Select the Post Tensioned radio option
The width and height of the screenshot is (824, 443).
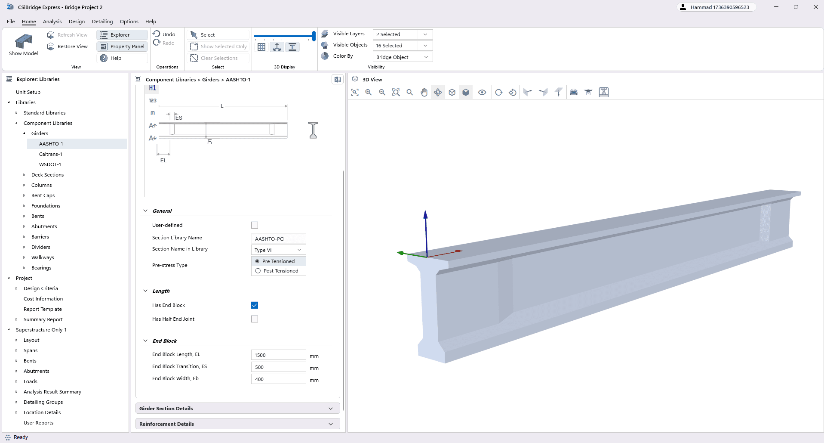(x=258, y=271)
